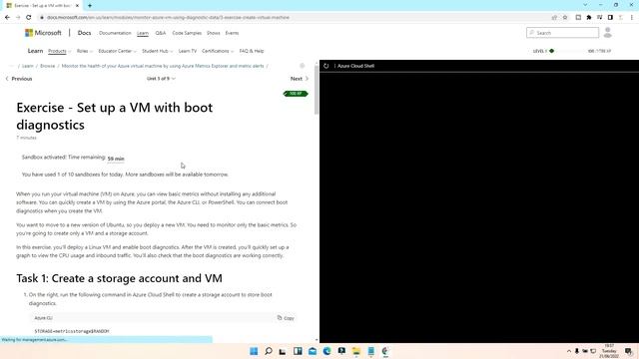Click the browser forward arrow
Image resolution: width=639 pixels, height=359 pixels.
coord(18,18)
